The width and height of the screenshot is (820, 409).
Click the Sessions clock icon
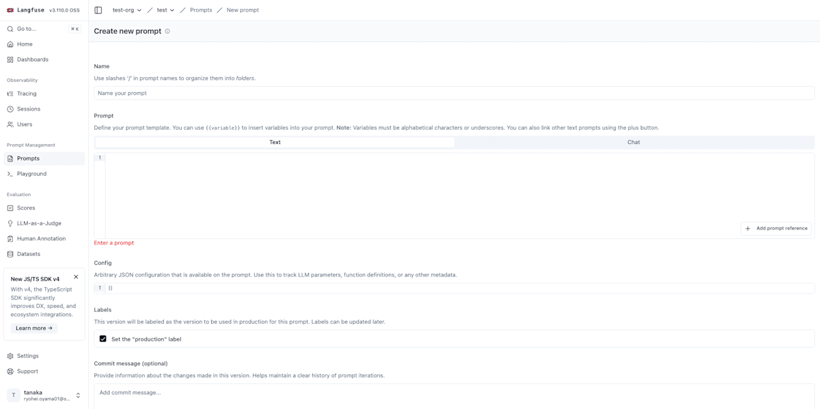tap(10, 109)
